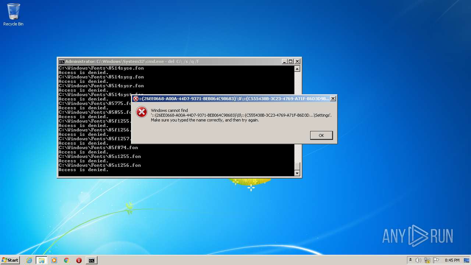Open the volume speaker tray icon
This screenshot has width=471, height=265.
pos(418,260)
